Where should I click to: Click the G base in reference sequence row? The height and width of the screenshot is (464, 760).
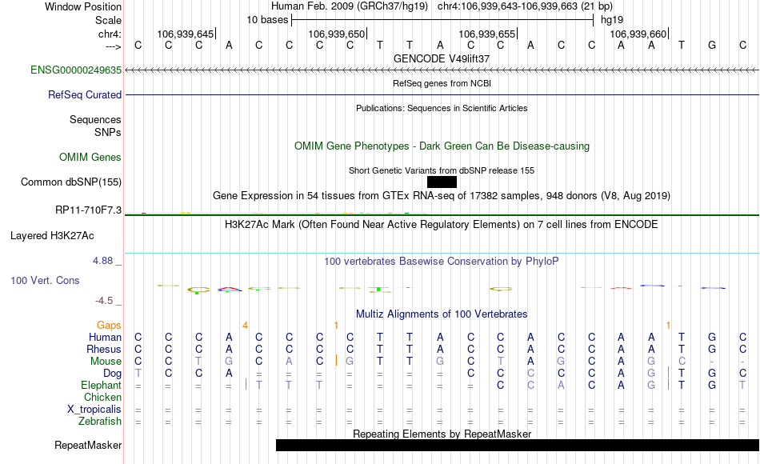(x=712, y=45)
